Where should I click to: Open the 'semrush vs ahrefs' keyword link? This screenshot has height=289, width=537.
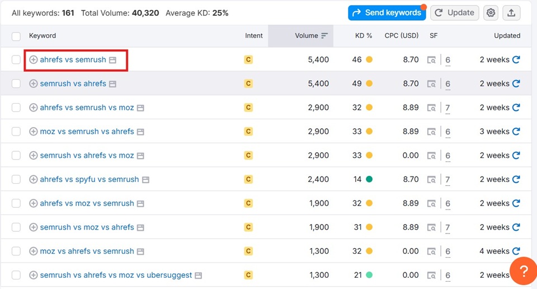(73, 83)
